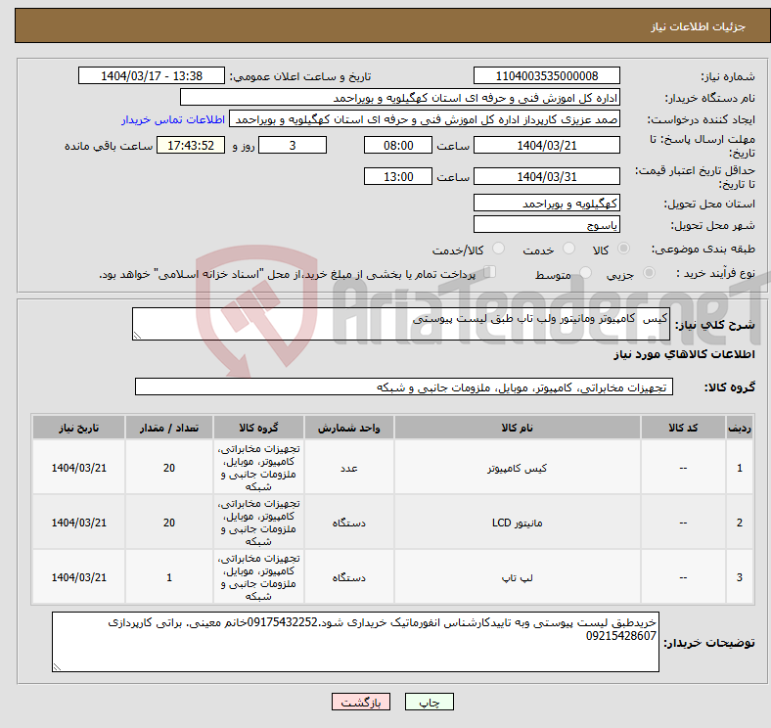Image resolution: width=771 pixels, height=728 pixels.
Task: Click the شماره نیاز field 1104003535000008
Action: coord(546,75)
